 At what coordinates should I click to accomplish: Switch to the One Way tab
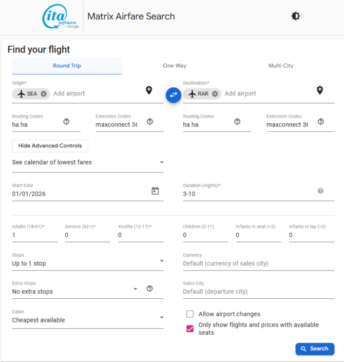175,66
